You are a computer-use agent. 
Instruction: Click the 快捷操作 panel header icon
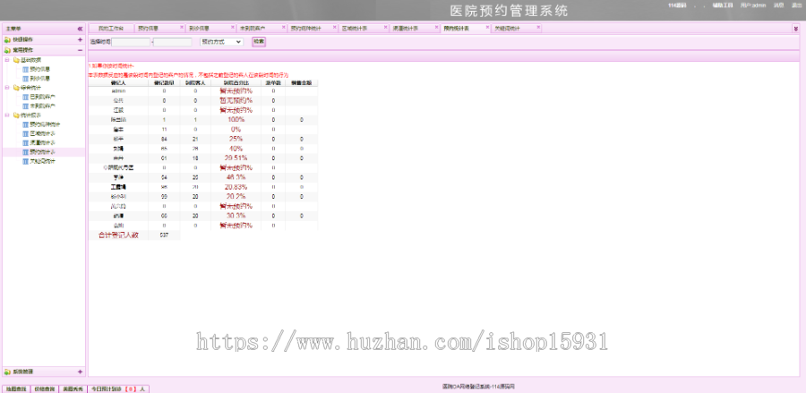coord(7,39)
